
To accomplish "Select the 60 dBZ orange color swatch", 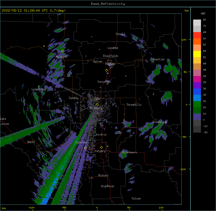I will [x=197, y=41].
